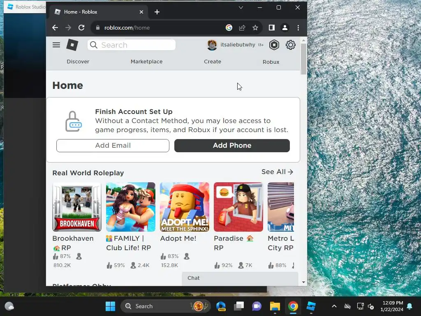Click the page vertical scrollbar thumb

tap(303, 58)
